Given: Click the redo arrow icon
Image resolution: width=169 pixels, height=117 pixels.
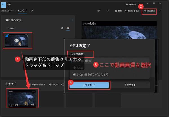Looking at the screenshot, I should [x=108, y=11].
